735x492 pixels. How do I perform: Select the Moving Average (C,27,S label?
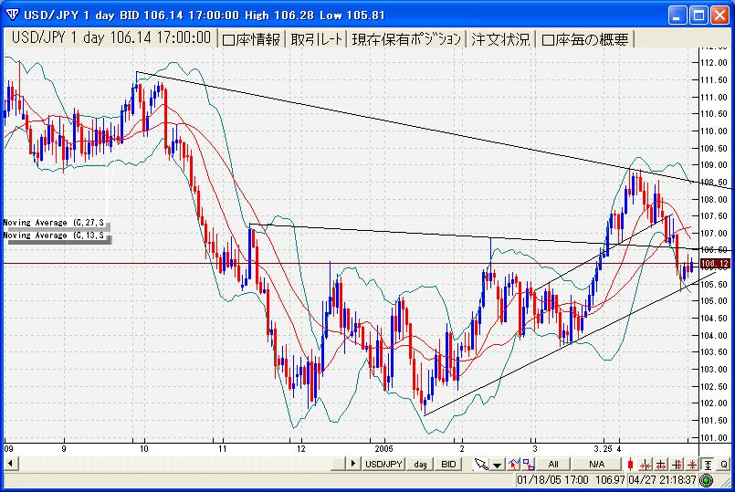pyautogui.click(x=54, y=223)
